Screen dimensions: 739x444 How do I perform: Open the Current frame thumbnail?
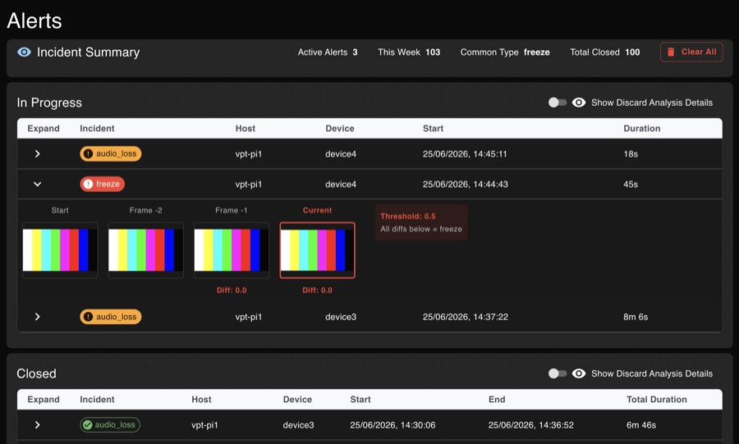[x=317, y=250]
